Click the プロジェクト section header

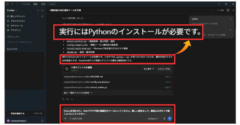[13, 37]
